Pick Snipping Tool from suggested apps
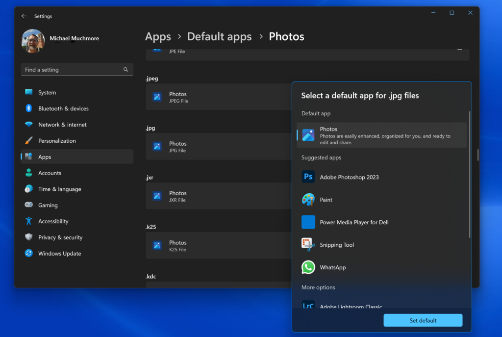This screenshot has height=337, width=502. [x=337, y=245]
